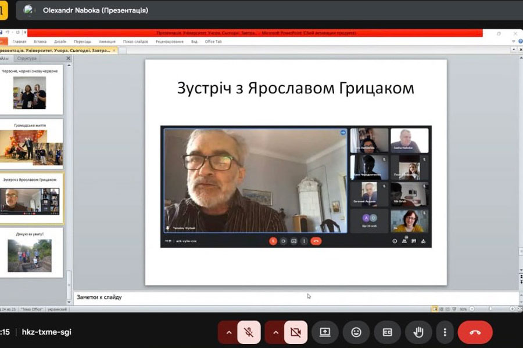Click presenter name Olexandr Naboka (Презентація)

[95, 10]
